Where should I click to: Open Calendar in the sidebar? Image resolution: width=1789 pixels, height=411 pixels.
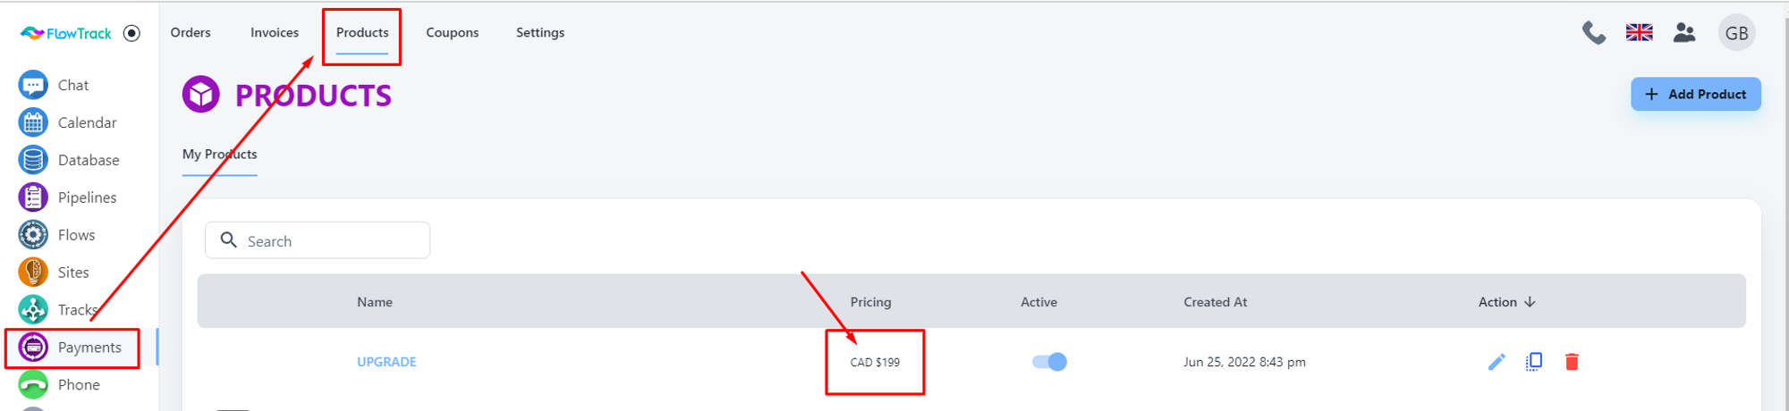(x=86, y=122)
